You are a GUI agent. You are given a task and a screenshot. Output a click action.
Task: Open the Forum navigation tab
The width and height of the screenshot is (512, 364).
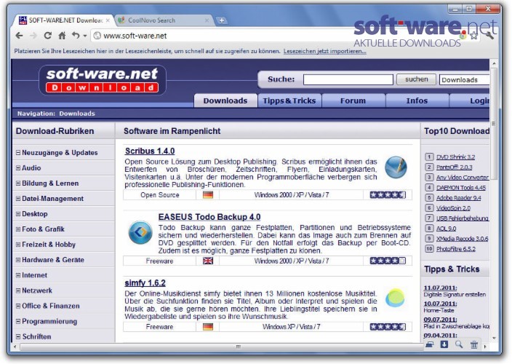[x=353, y=100]
